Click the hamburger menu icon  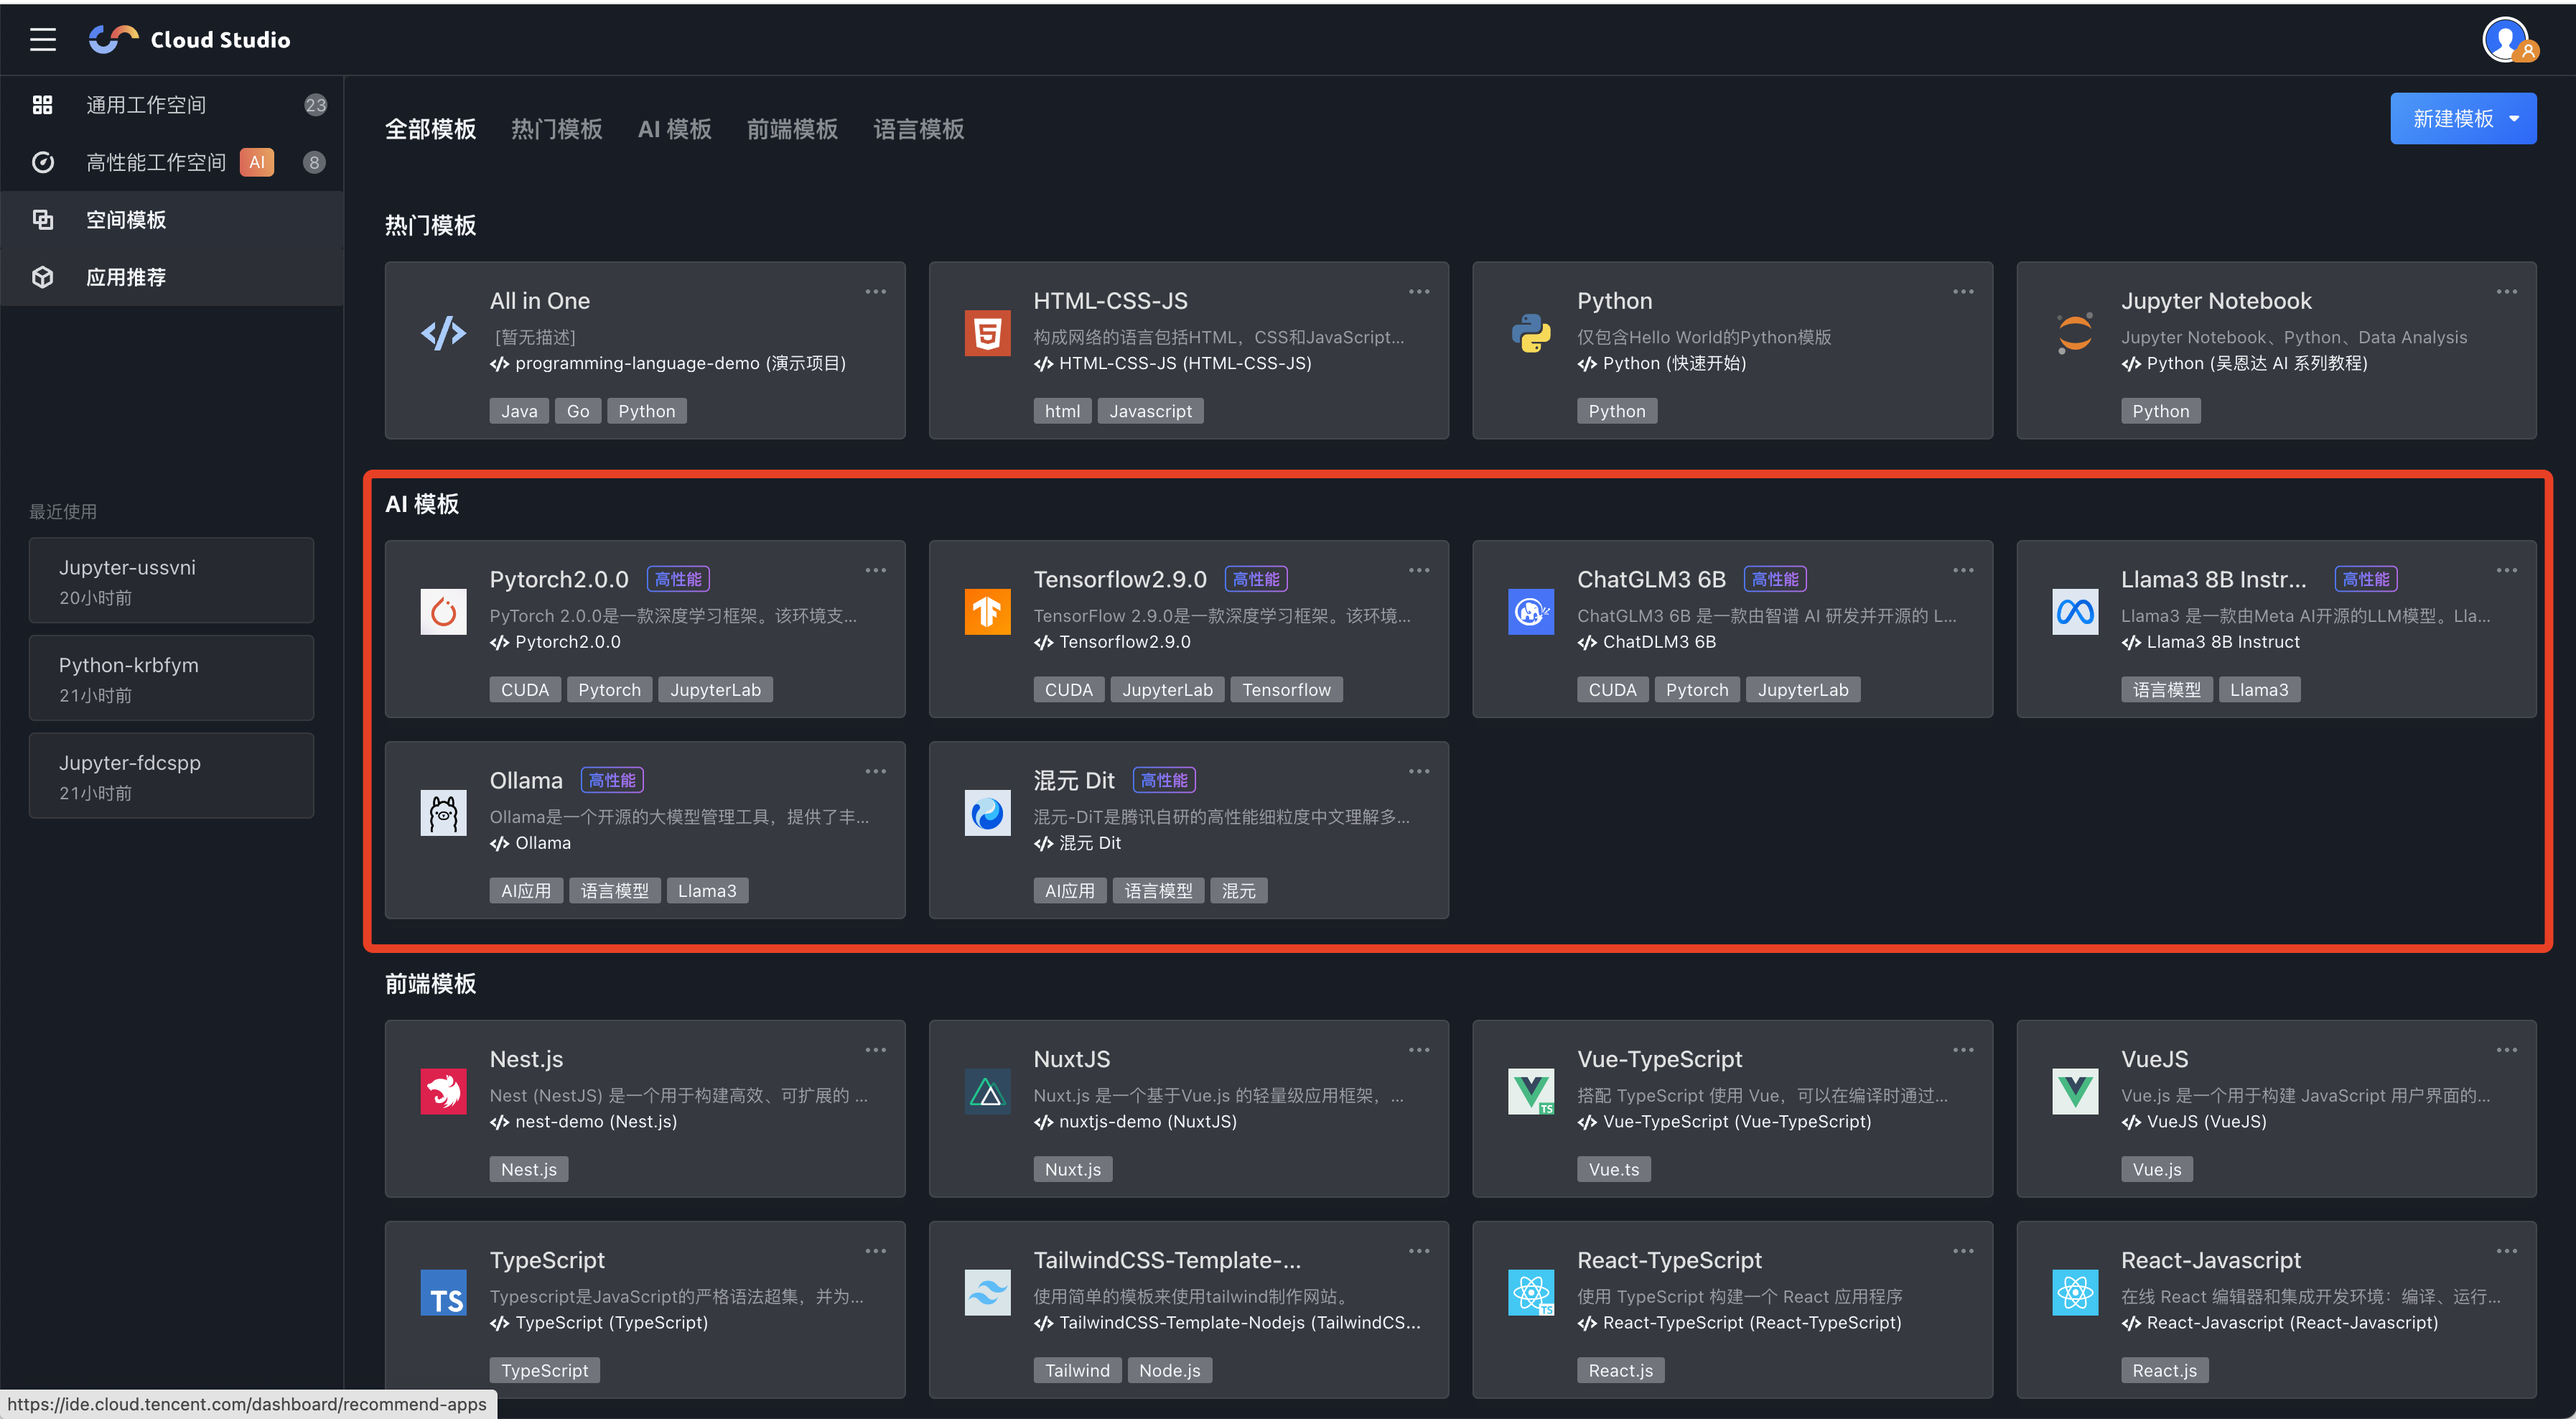click(43, 40)
